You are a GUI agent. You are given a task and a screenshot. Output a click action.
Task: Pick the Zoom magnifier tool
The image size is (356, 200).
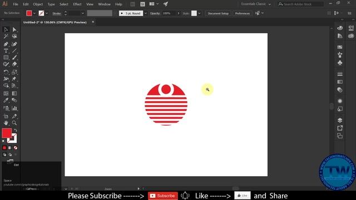(14, 123)
